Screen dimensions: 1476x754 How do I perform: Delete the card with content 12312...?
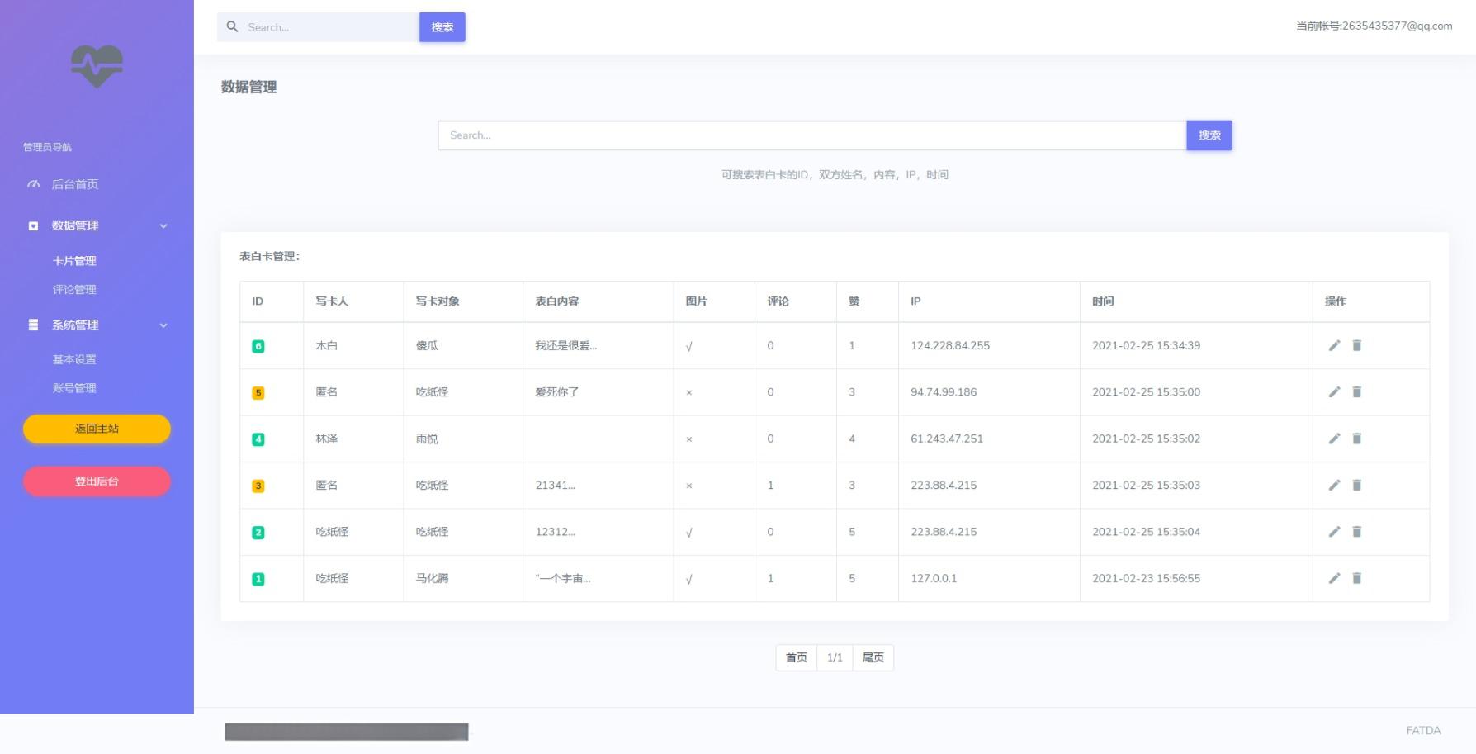1356,532
